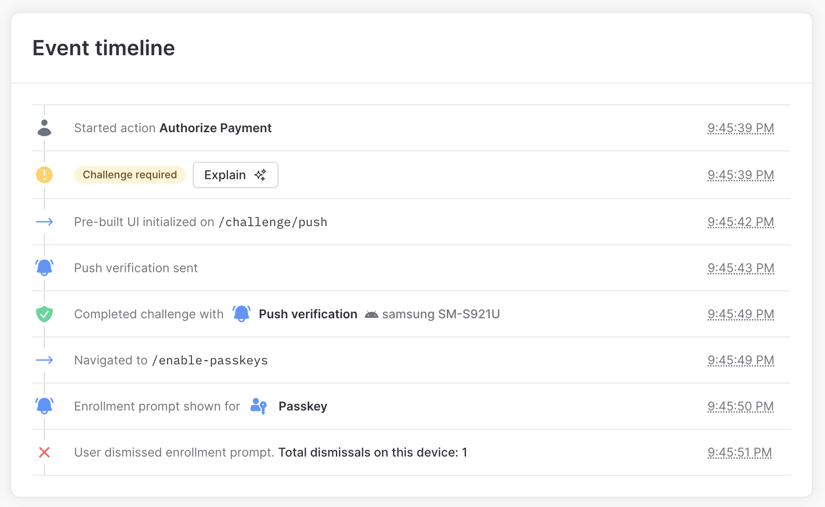
Task: Click the bell icon before bold Push verification
Action: coord(241,314)
